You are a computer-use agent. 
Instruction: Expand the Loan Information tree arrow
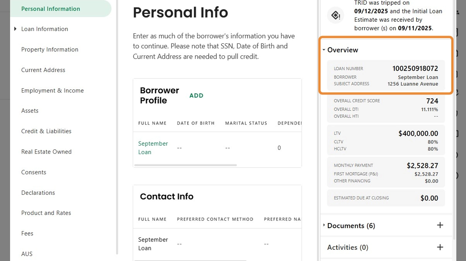(x=15, y=29)
